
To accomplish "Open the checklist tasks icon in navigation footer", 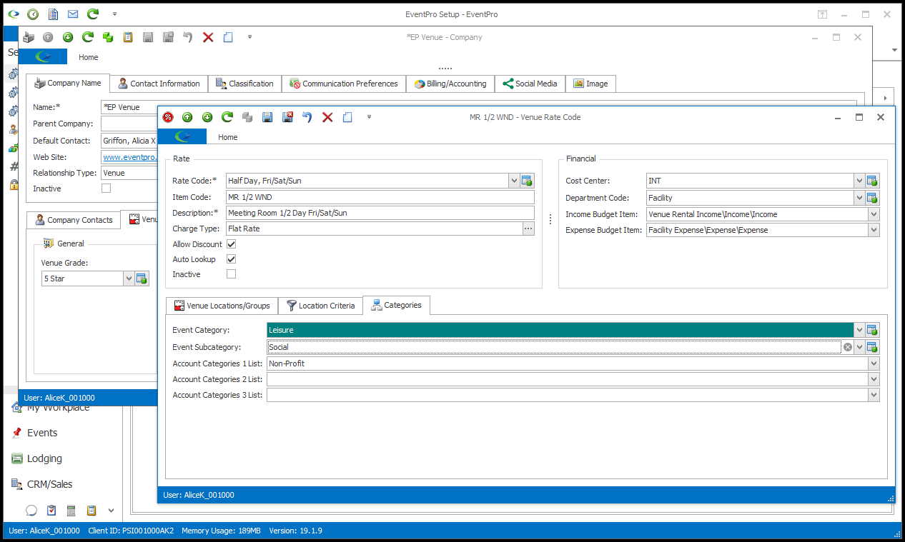I will tap(51, 510).
